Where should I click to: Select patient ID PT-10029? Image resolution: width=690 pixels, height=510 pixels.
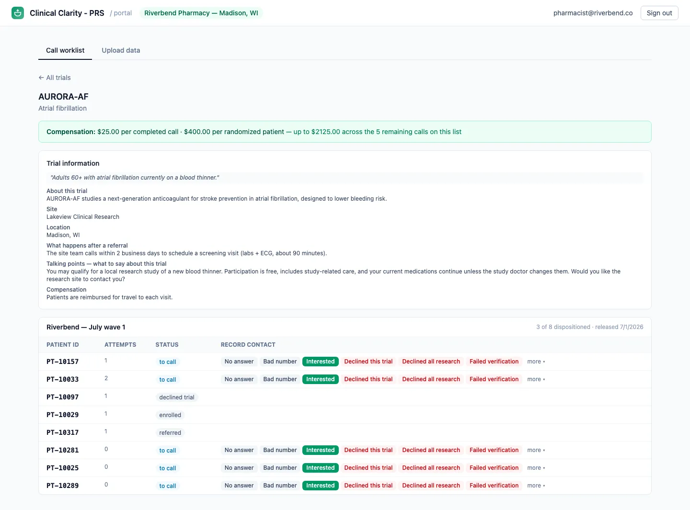coord(62,415)
